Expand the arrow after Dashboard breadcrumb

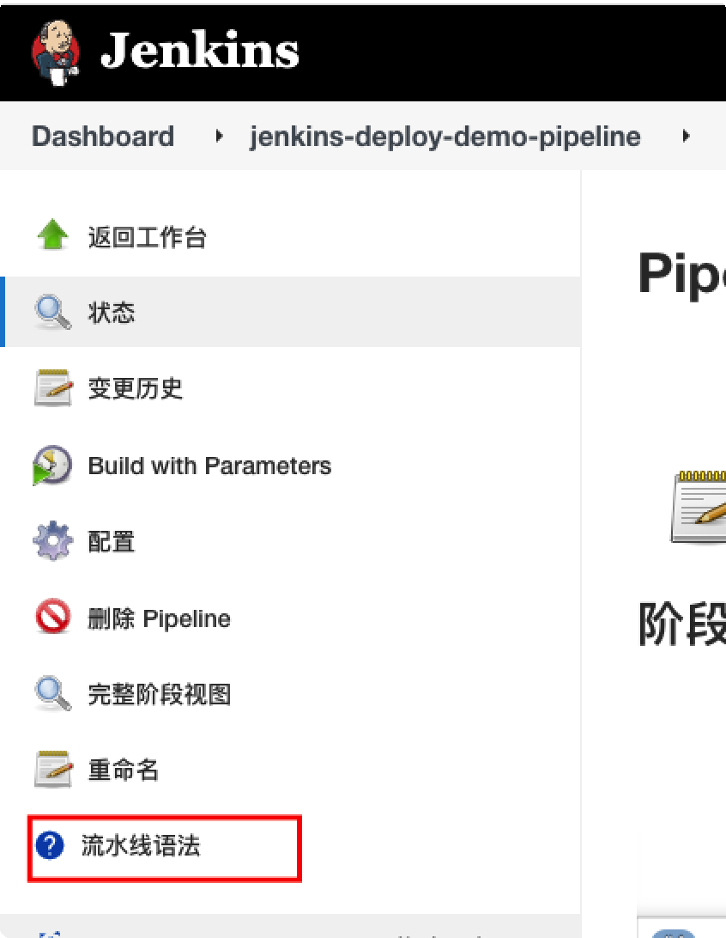(x=220, y=137)
